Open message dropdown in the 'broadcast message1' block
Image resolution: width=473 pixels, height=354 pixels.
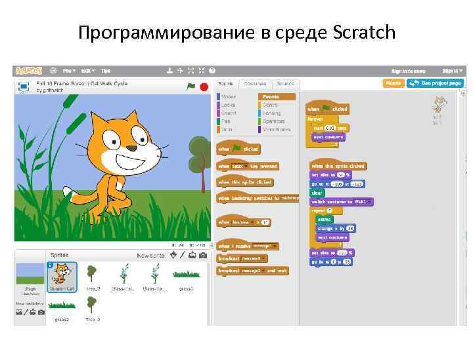[x=253, y=258]
